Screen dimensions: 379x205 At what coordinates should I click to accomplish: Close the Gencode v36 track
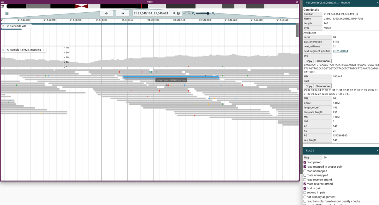tap(8, 26)
